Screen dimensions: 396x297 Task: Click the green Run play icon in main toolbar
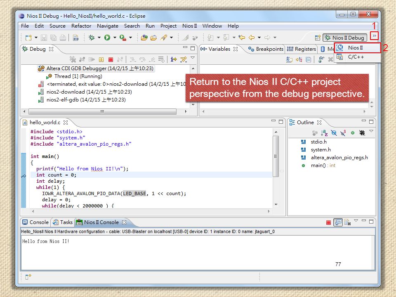coord(107,38)
